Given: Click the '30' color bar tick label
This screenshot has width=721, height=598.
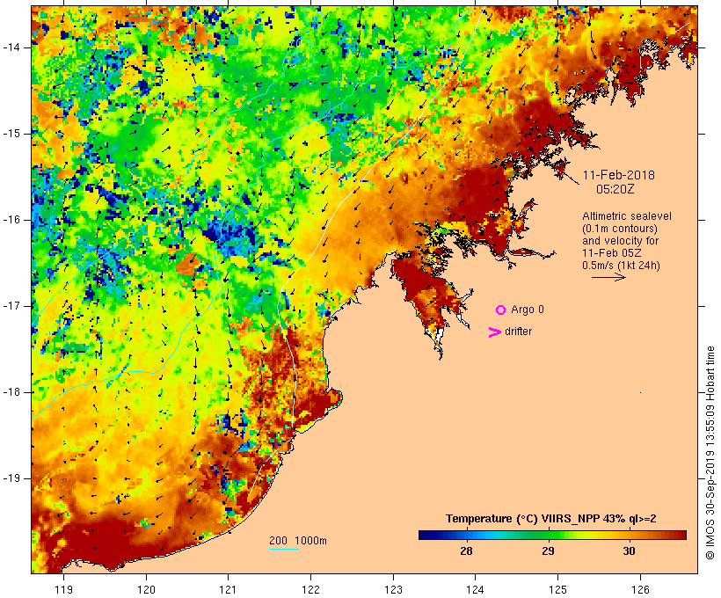Looking at the screenshot, I should [629, 551].
